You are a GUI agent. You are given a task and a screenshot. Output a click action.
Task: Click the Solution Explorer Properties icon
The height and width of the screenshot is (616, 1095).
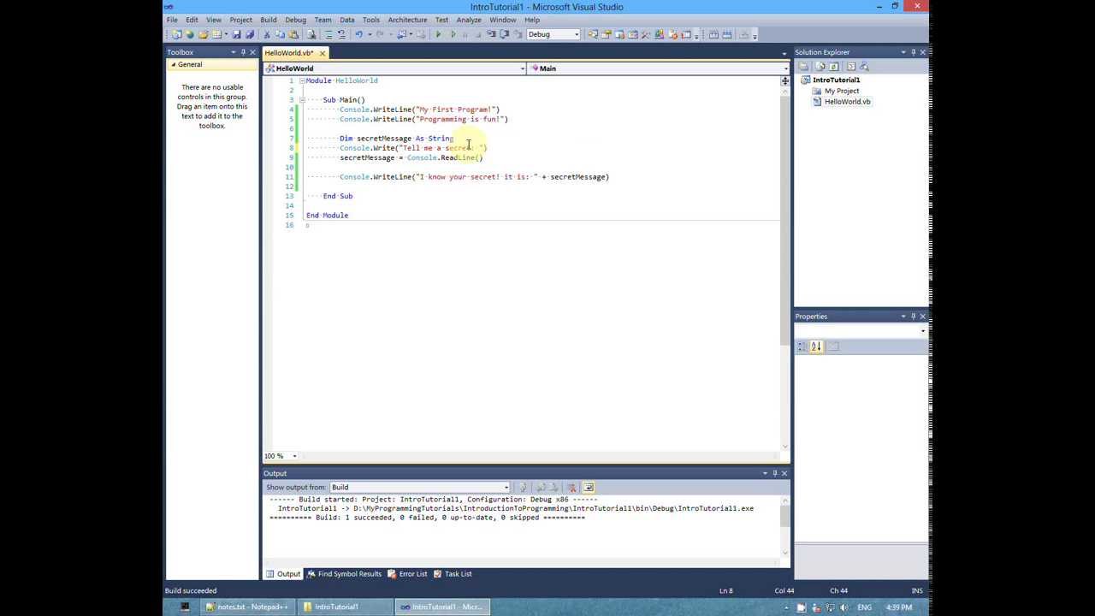click(803, 66)
